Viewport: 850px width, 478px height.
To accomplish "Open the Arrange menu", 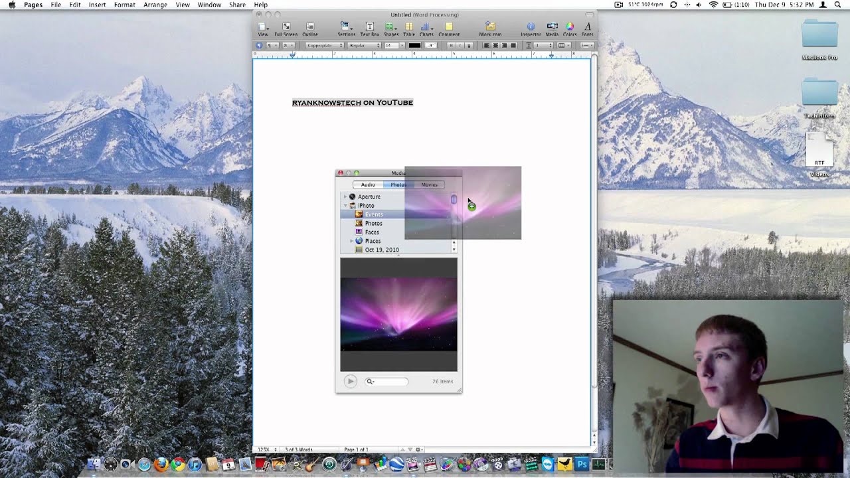I will coord(155,5).
